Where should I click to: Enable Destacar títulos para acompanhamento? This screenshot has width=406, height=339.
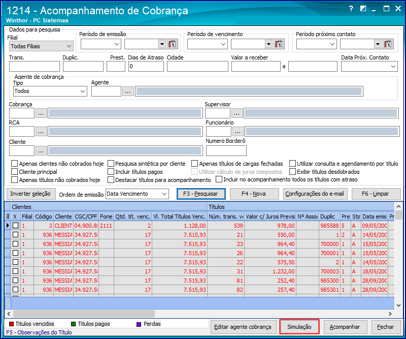tap(111, 180)
